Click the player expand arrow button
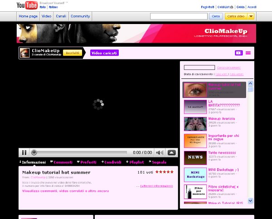Viewport: 272px width, 219px height. [171, 153]
